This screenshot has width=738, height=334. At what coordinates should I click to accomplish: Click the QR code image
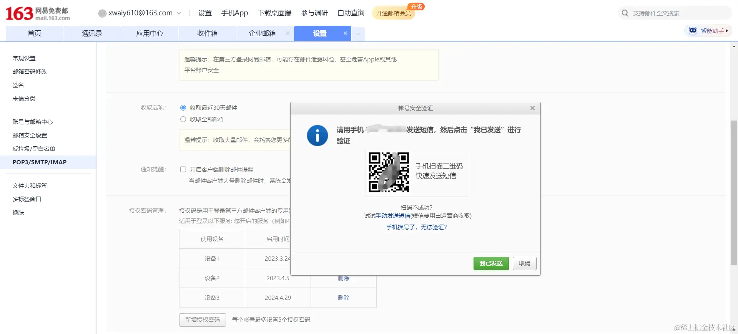pos(389,172)
